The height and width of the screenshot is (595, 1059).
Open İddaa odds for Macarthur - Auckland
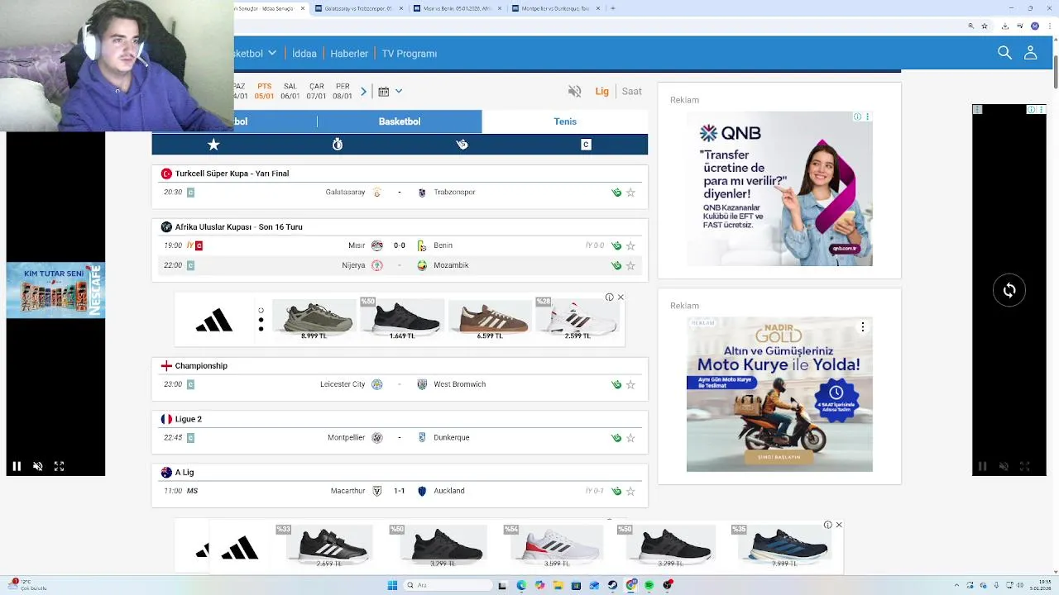(x=616, y=491)
